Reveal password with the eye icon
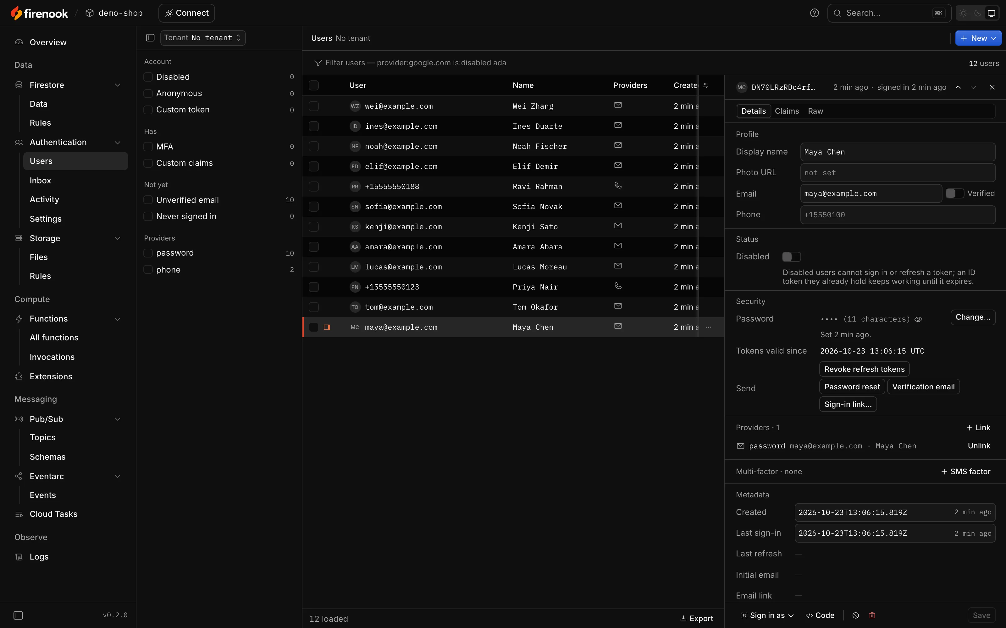This screenshot has width=1006, height=628. coord(918,319)
